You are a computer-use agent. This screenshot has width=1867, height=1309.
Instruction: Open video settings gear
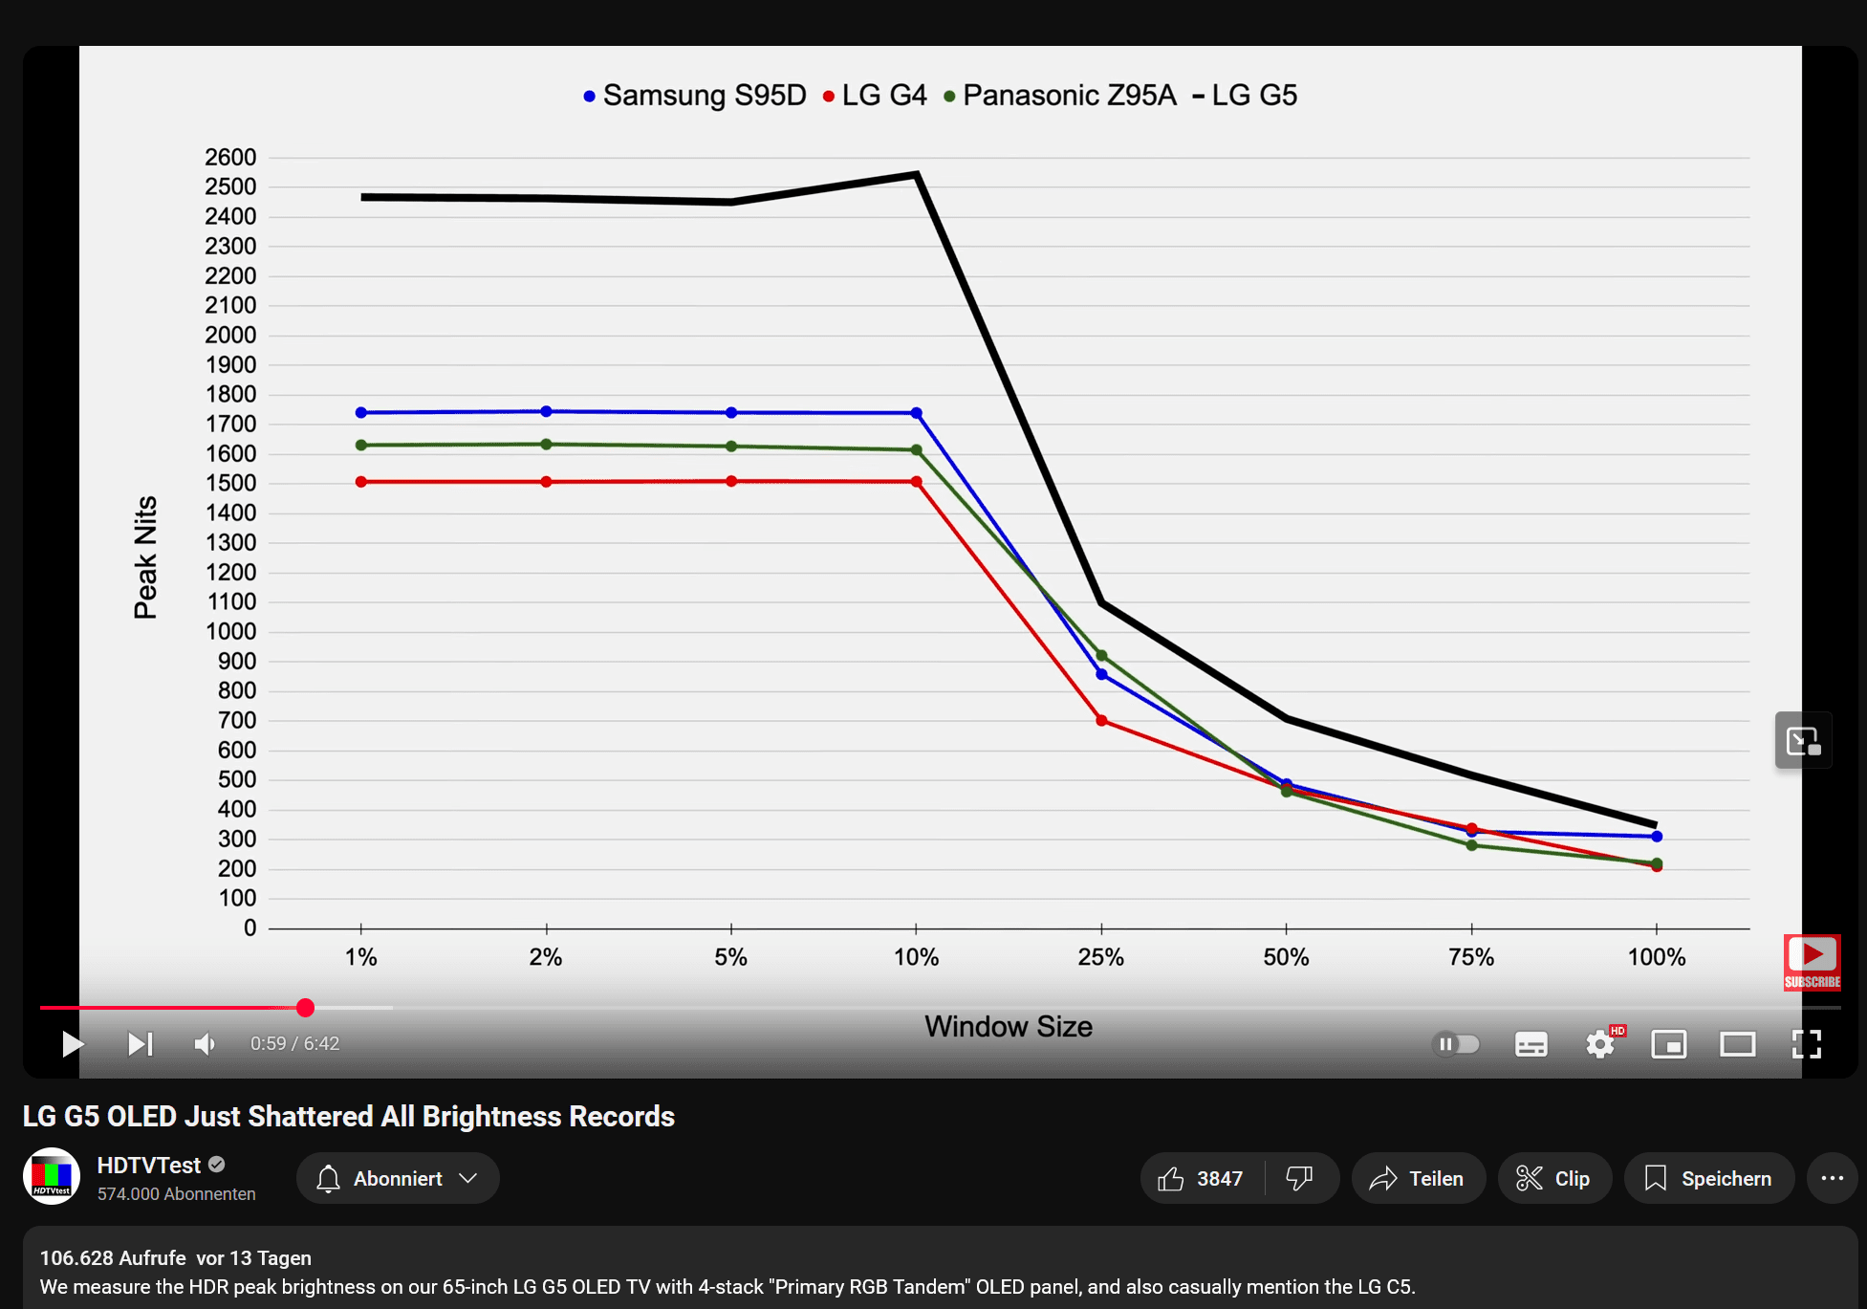(1601, 1043)
